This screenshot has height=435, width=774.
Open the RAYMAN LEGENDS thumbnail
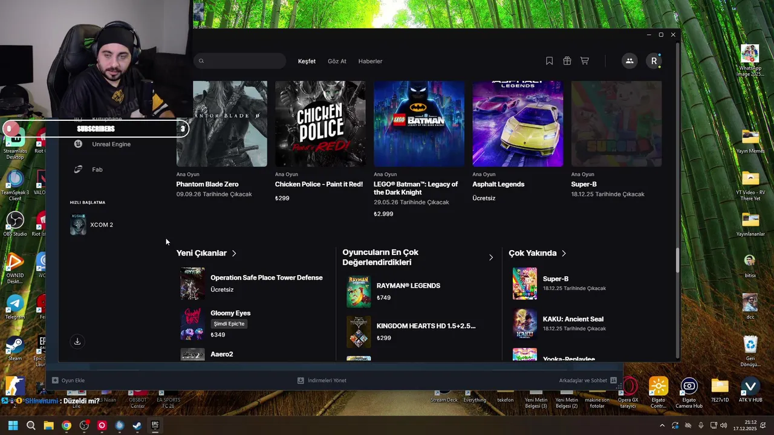tap(359, 292)
